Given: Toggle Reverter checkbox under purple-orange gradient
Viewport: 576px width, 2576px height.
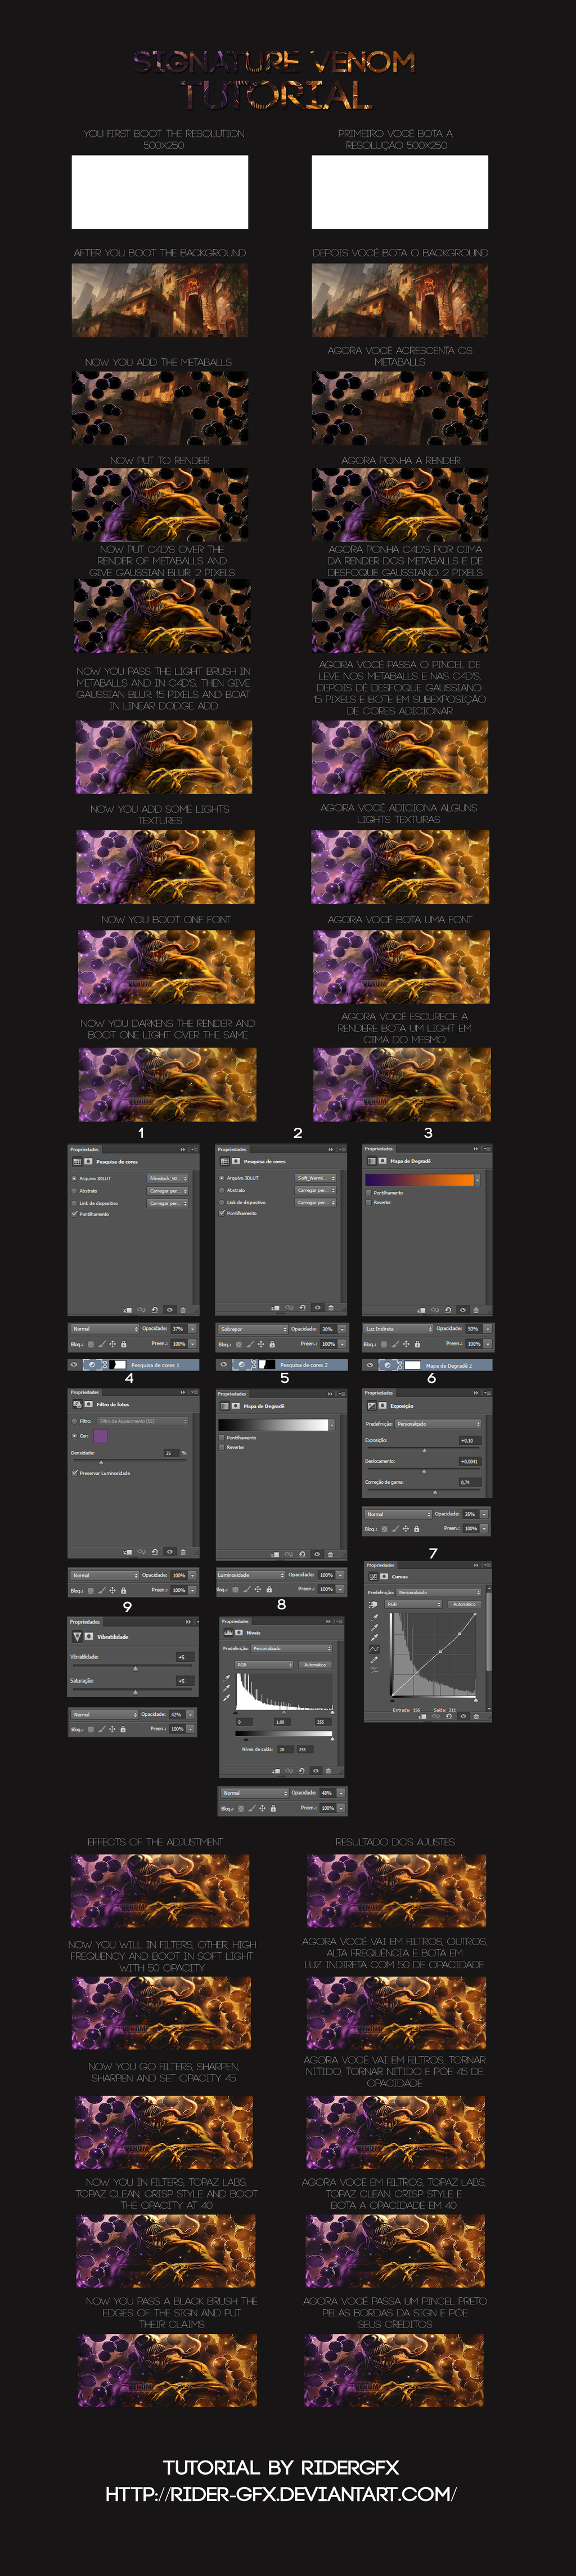Looking at the screenshot, I should coord(368,1202).
